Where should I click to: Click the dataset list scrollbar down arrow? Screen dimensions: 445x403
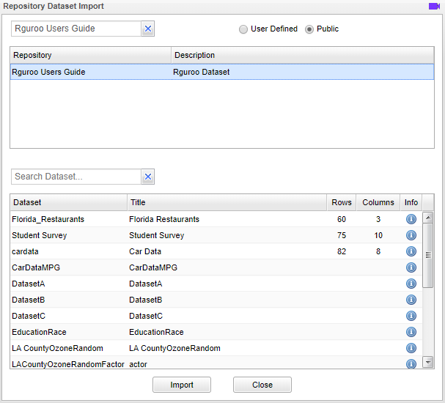tap(428, 363)
